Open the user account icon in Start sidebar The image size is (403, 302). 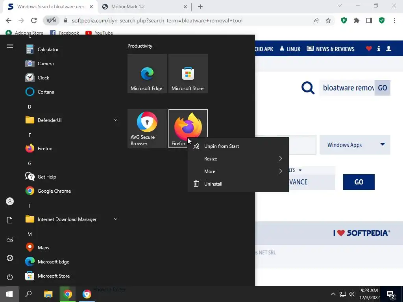[10, 201]
